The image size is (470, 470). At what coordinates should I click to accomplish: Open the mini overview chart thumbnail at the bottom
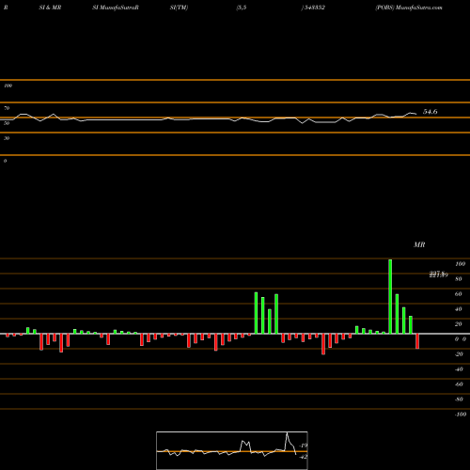point(232,450)
